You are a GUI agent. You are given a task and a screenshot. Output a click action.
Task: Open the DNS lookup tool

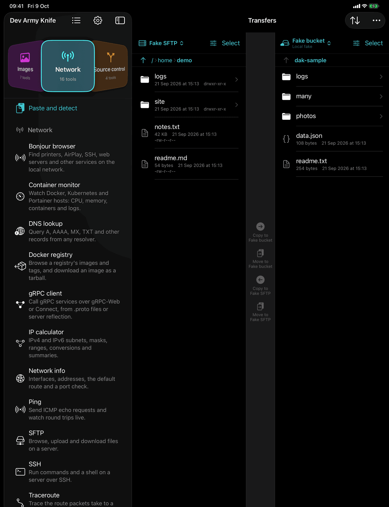coord(68,231)
